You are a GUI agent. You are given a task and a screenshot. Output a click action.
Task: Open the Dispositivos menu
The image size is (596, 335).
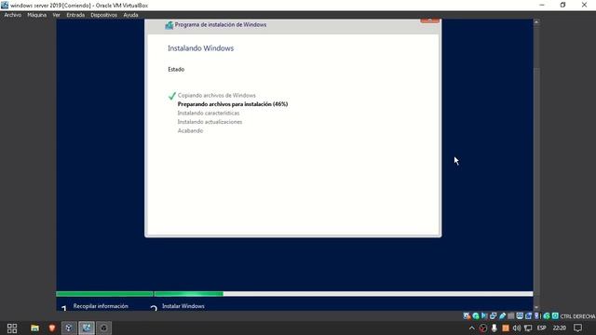click(103, 15)
